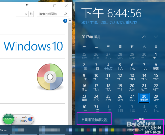Open the address bar history dropdown
Screen dimensions: 165x135
click(26, 14)
